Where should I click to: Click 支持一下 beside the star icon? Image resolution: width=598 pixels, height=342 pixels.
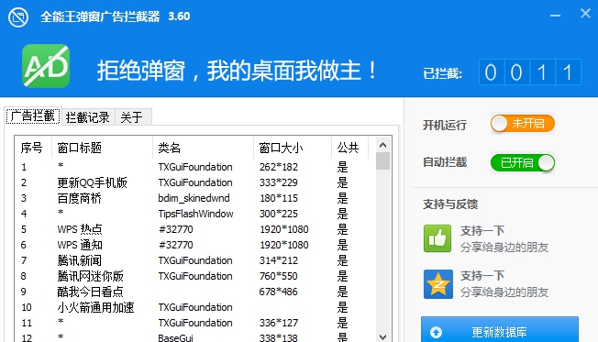click(482, 276)
